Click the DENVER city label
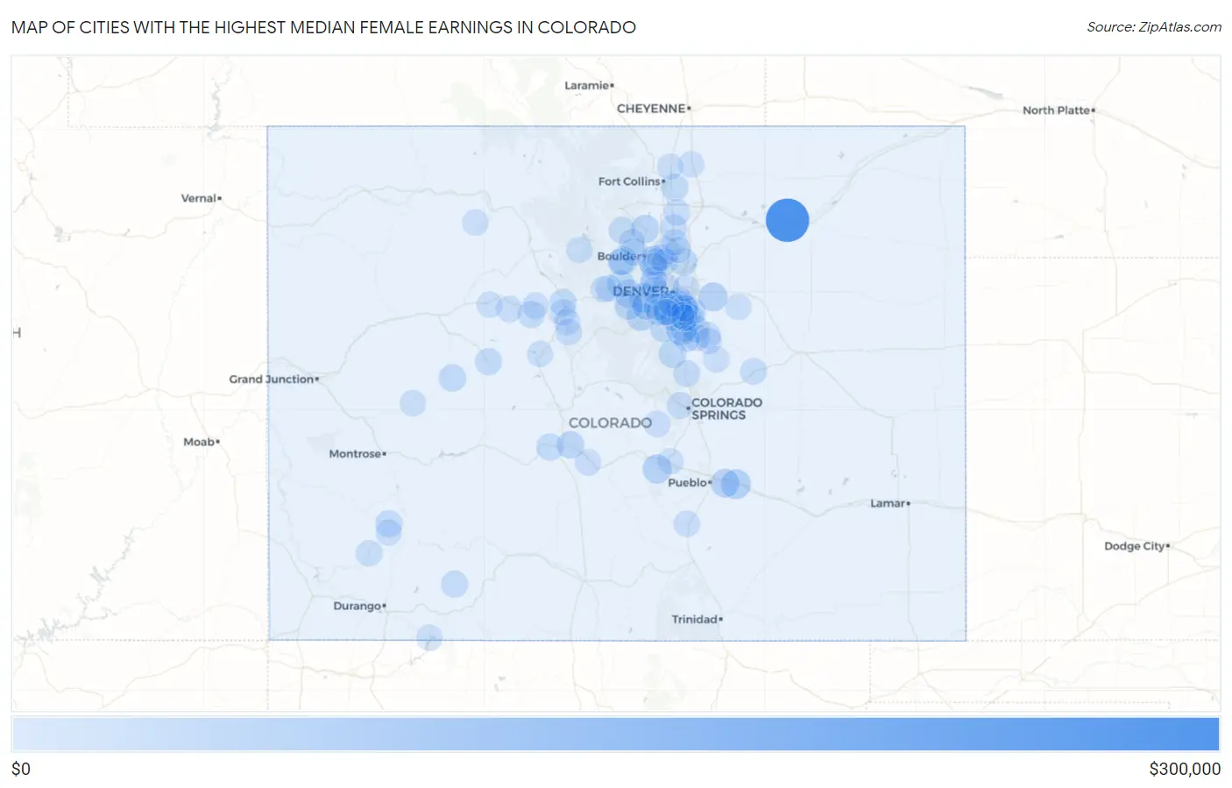Image resolution: width=1232 pixels, height=788 pixels. [x=641, y=291]
